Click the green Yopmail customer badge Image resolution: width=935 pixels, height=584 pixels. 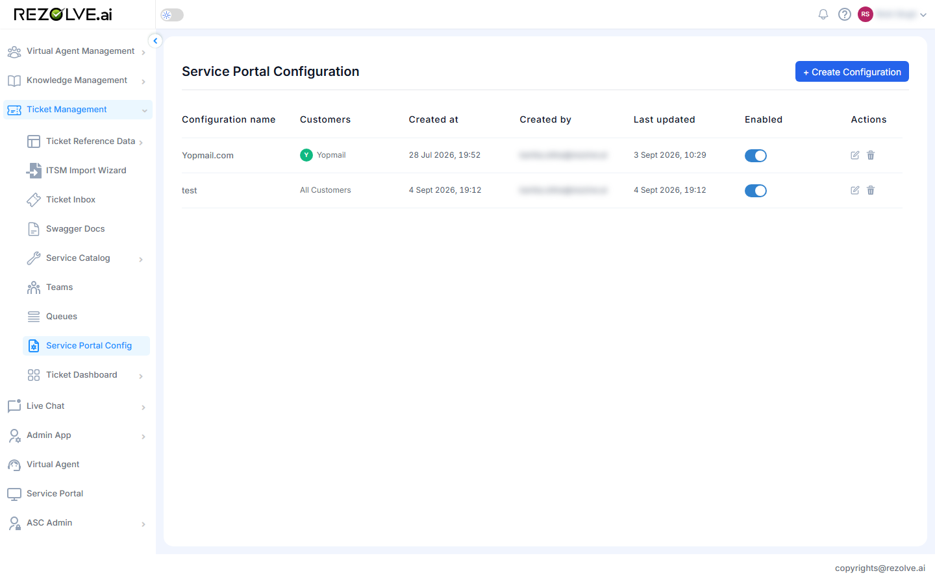[x=306, y=155]
